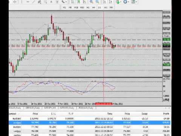Click the red highlighted crosshair date label

[x=104, y=104]
